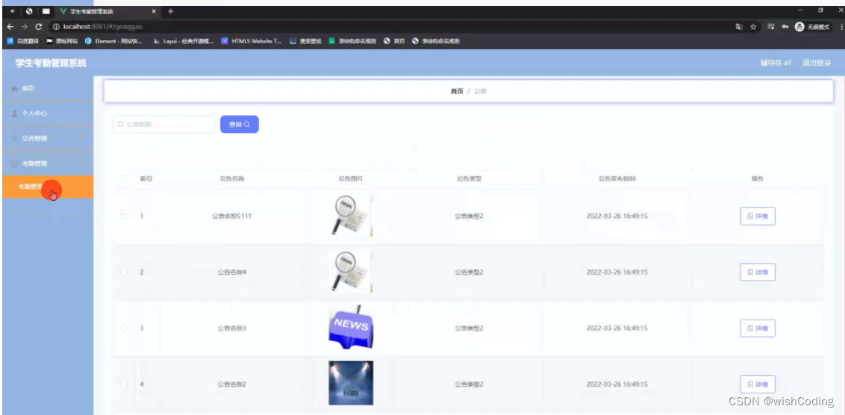
Task: Click the 公告类型 column header
Action: coord(469,178)
